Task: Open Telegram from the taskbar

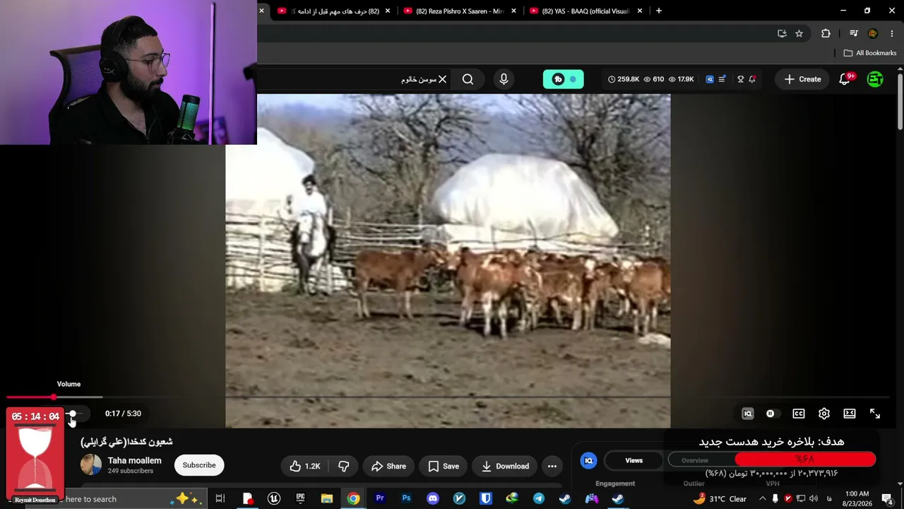Action: (x=539, y=499)
